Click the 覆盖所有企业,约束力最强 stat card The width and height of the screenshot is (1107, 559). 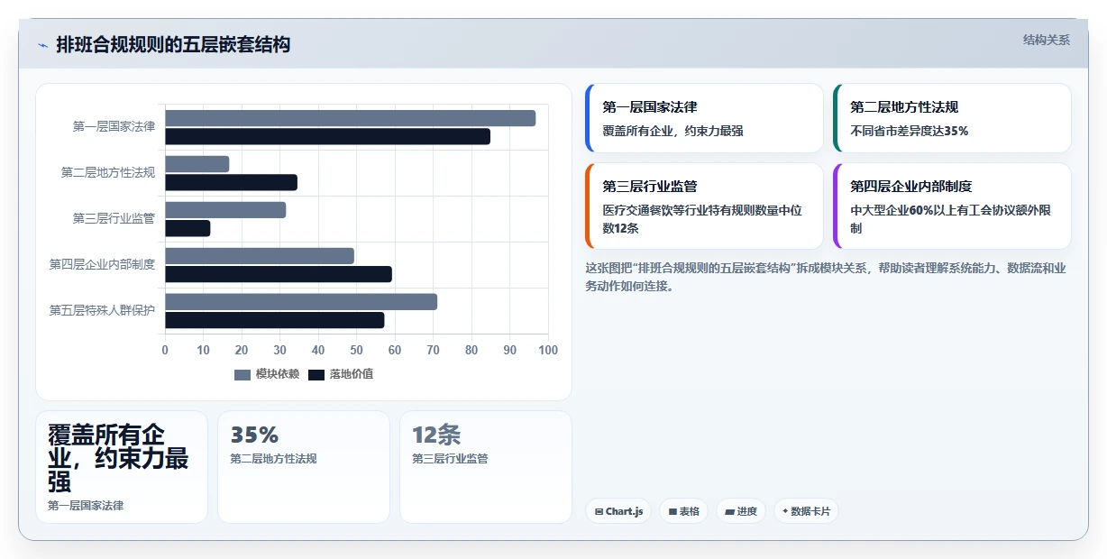[x=122, y=467]
